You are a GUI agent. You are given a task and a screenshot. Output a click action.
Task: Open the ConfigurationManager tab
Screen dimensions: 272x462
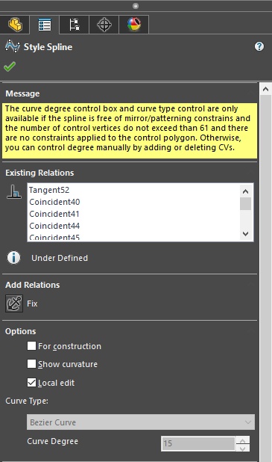click(x=75, y=25)
